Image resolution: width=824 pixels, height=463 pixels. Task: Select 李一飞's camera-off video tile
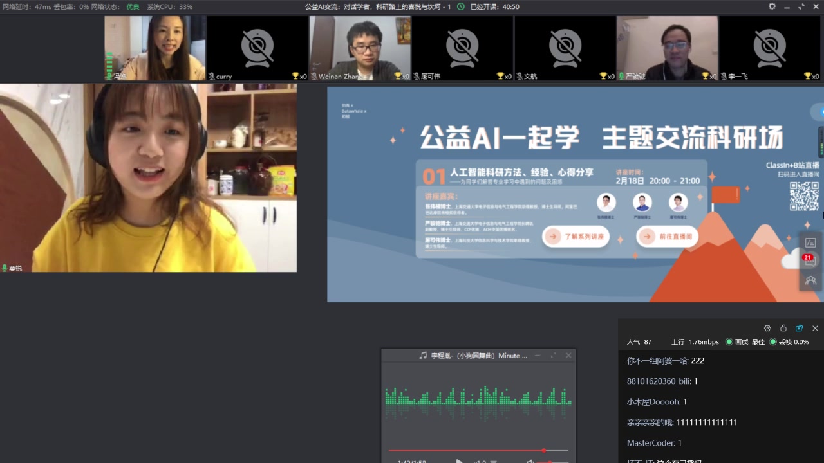pos(770,48)
